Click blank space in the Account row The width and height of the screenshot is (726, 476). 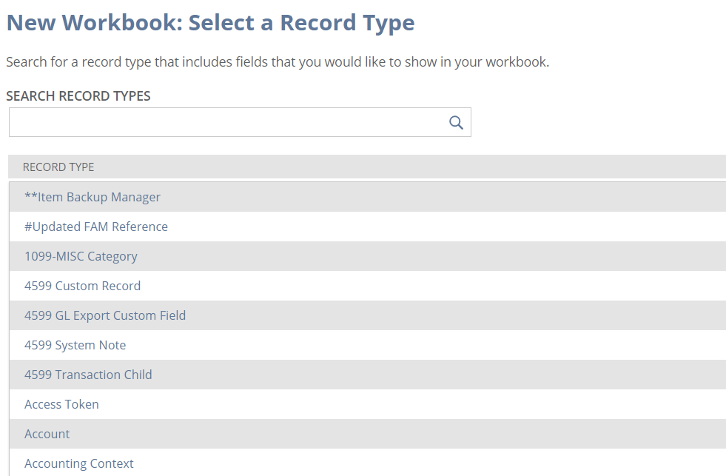444,434
